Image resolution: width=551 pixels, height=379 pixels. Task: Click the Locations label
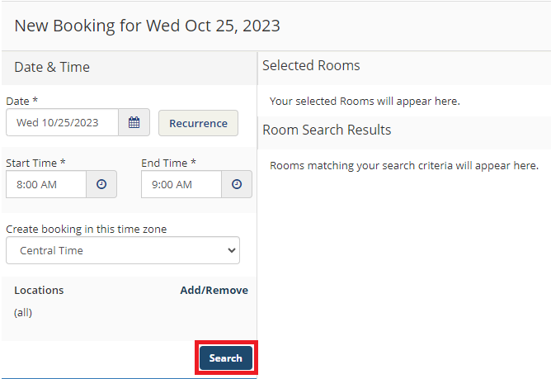[x=39, y=291]
